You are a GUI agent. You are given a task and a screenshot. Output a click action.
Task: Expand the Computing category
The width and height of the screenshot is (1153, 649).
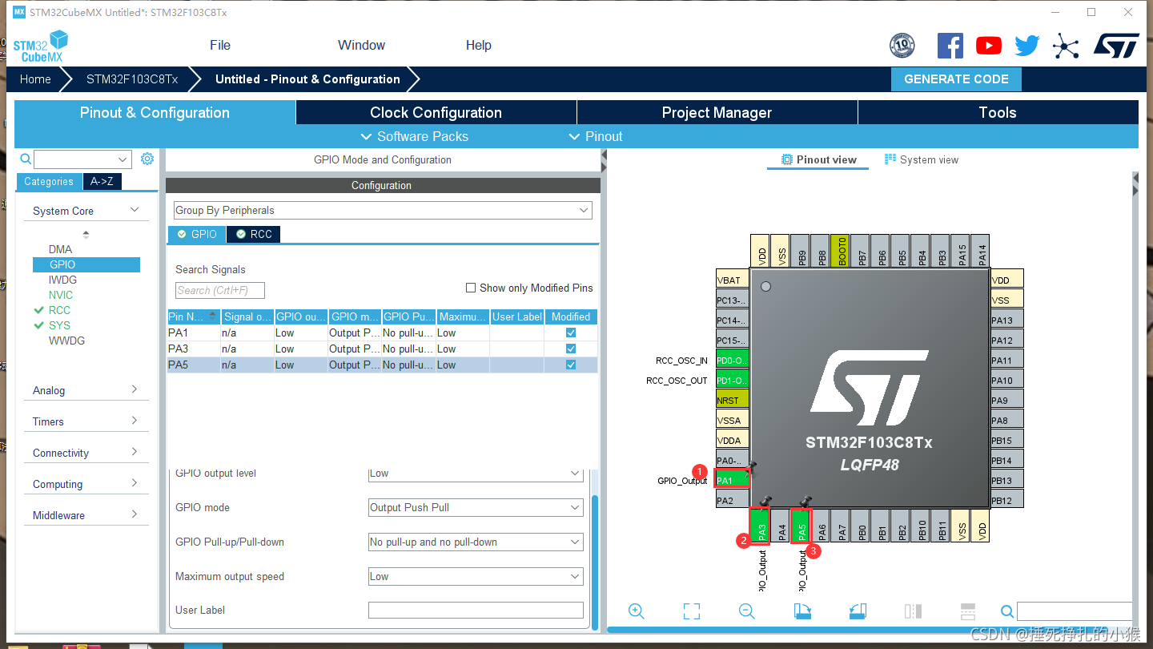(86, 484)
